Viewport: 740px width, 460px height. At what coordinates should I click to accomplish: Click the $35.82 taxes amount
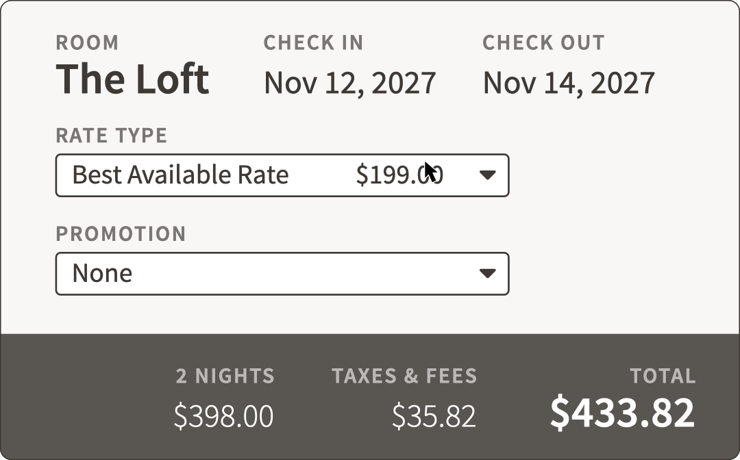pos(434,416)
